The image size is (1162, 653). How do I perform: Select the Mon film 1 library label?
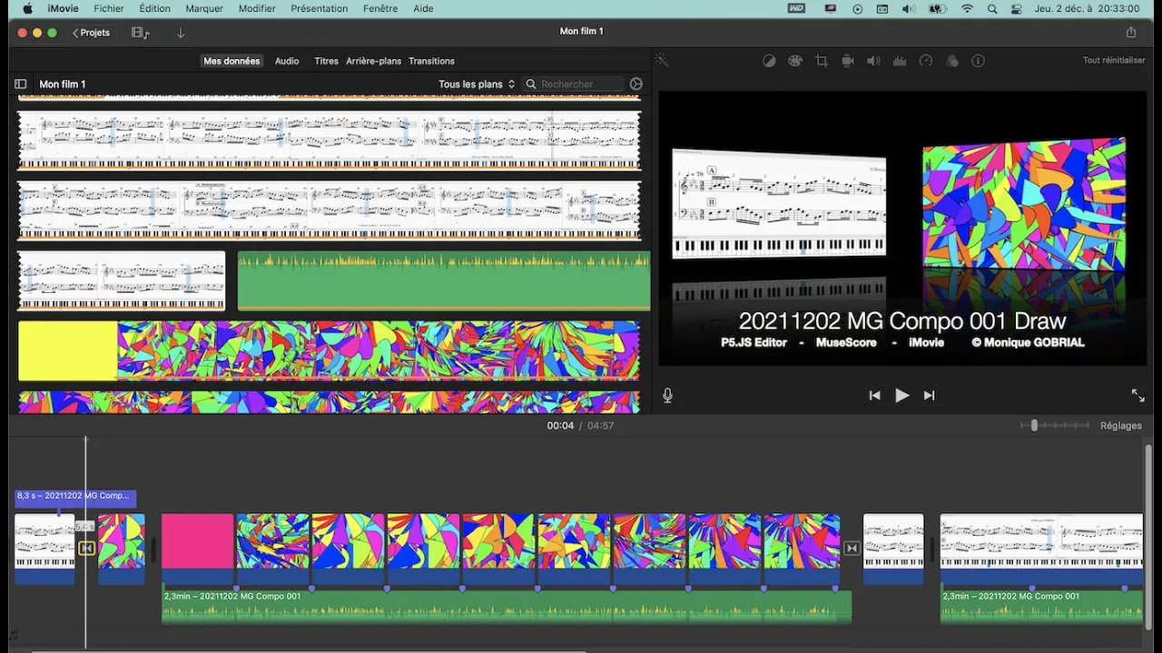click(x=63, y=84)
